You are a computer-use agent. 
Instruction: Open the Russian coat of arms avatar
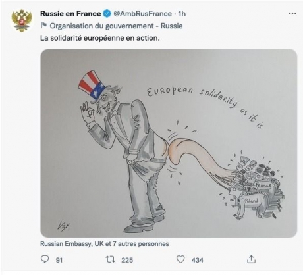pos(22,20)
